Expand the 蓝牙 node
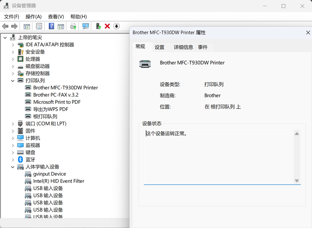The image size is (312, 228). (x=13, y=160)
